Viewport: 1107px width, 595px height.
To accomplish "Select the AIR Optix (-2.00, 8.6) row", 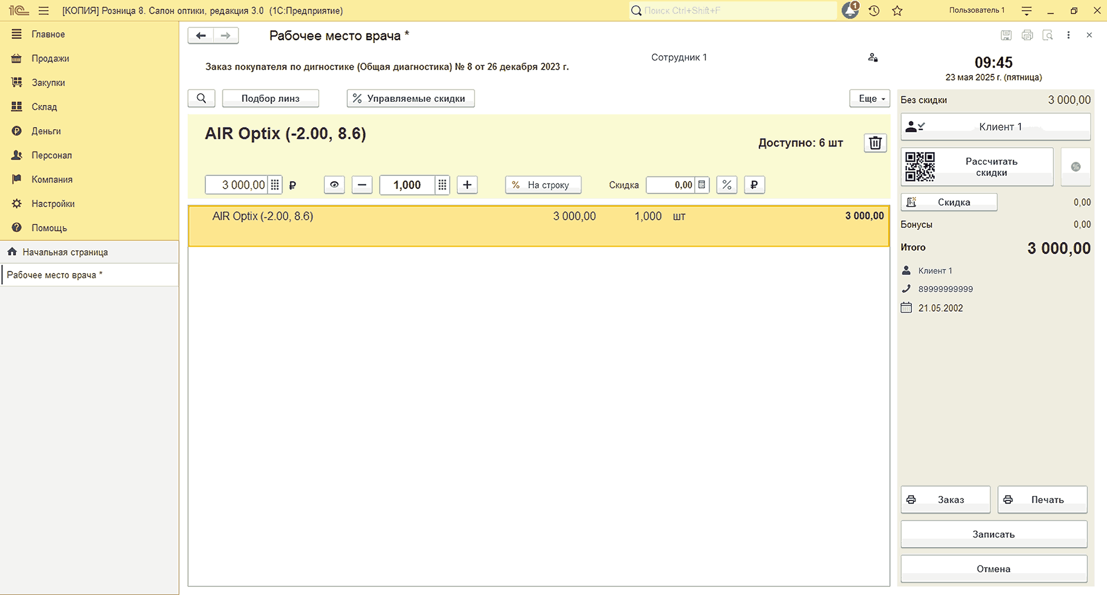I will 539,226.
